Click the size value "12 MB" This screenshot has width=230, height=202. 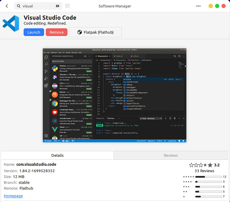coord(19,177)
